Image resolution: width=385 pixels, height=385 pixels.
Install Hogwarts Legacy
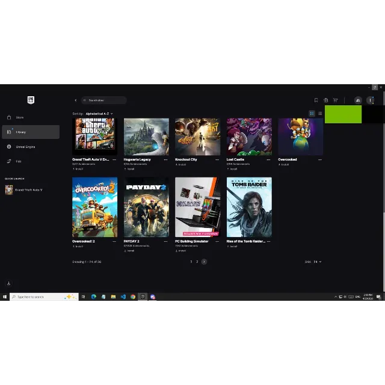click(x=129, y=169)
